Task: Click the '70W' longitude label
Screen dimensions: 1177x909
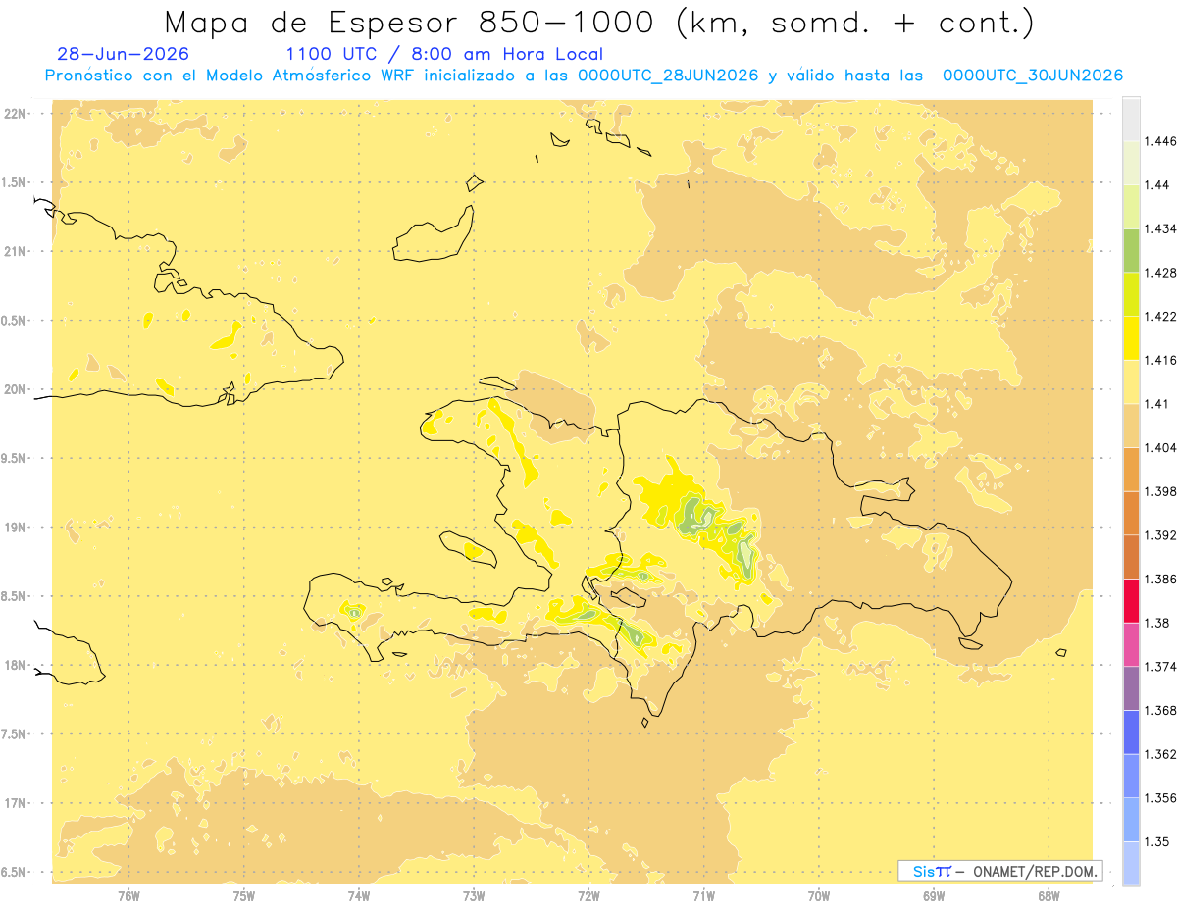Action: [x=819, y=896]
